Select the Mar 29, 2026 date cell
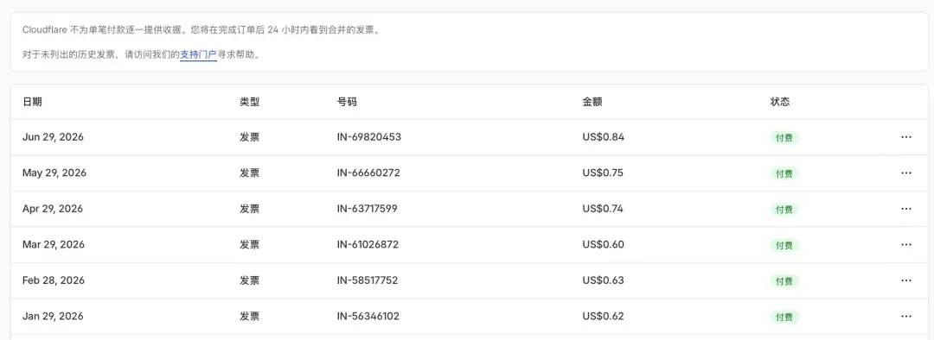Screen dimensions: 934x340 point(53,244)
